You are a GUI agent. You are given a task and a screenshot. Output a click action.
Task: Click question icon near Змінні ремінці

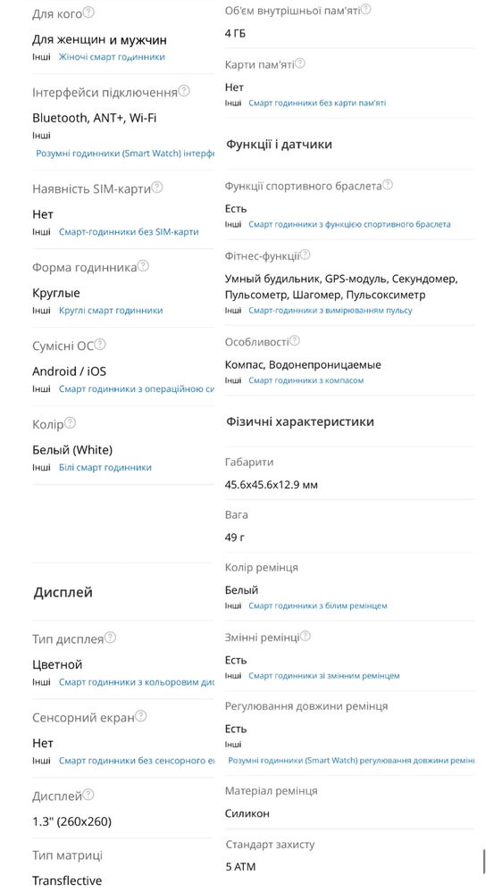click(x=305, y=636)
